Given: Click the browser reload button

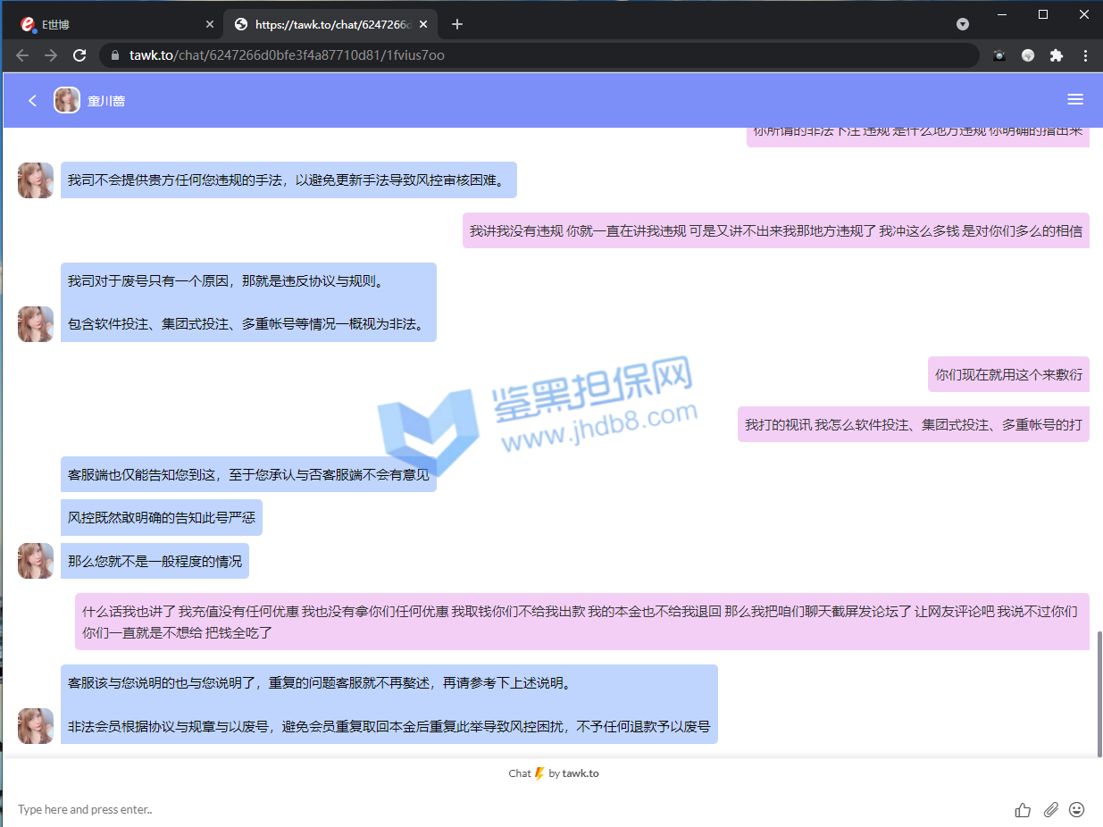Looking at the screenshot, I should click(x=79, y=55).
